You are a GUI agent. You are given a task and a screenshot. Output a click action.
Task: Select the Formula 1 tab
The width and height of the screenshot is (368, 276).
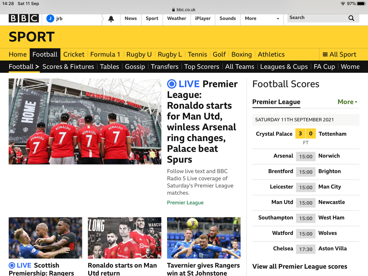pos(105,55)
